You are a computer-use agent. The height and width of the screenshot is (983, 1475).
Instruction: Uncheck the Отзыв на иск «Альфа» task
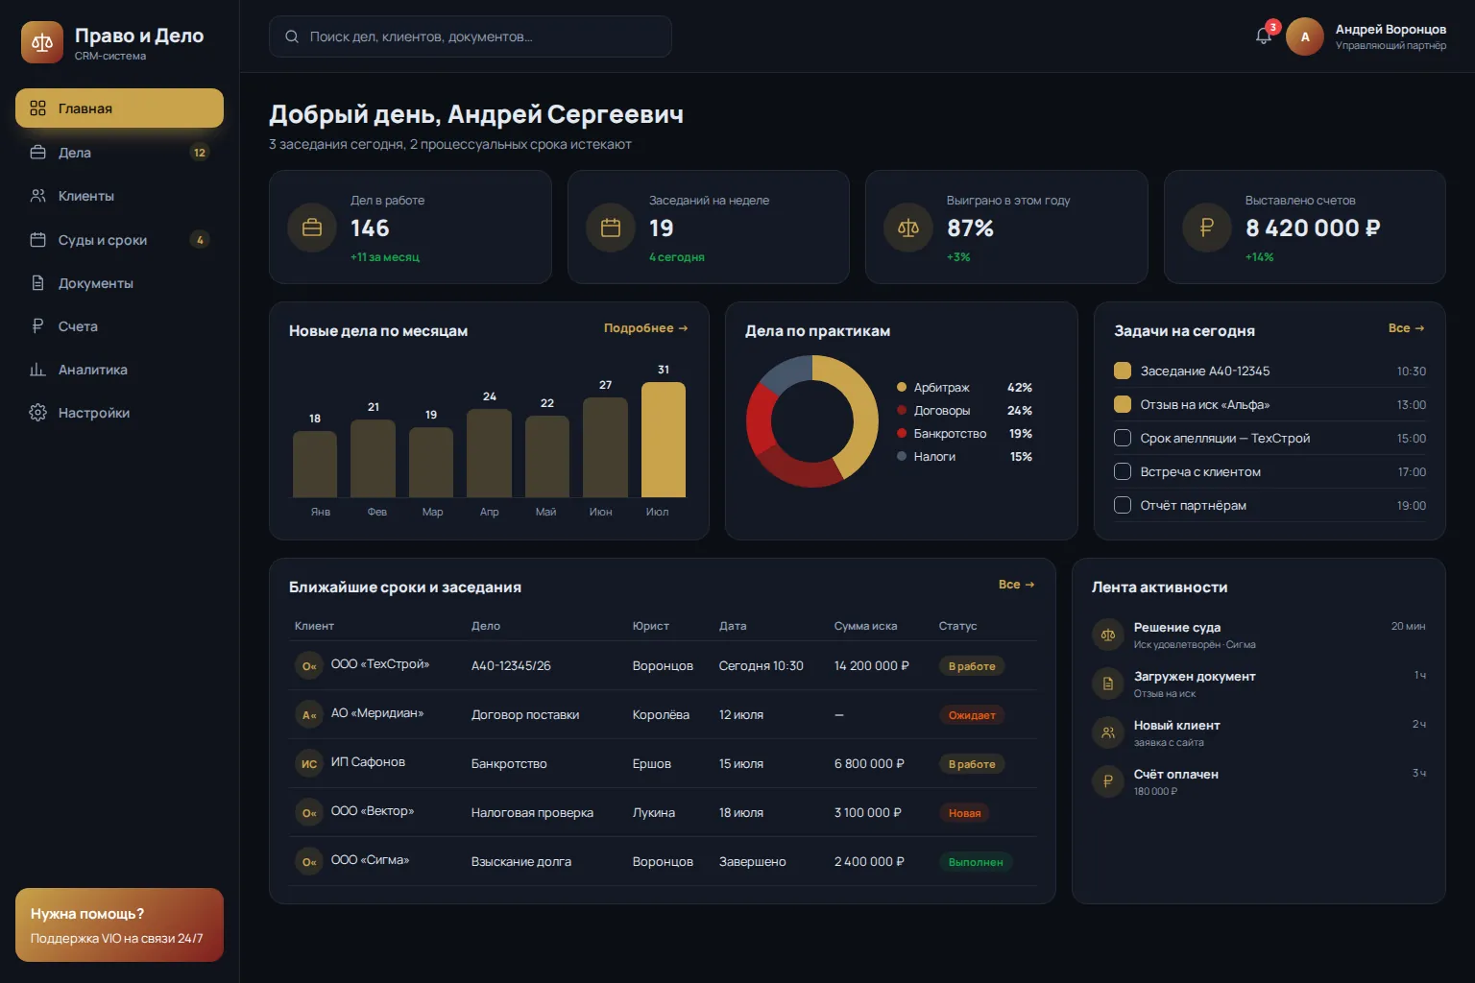click(1122, 404)
